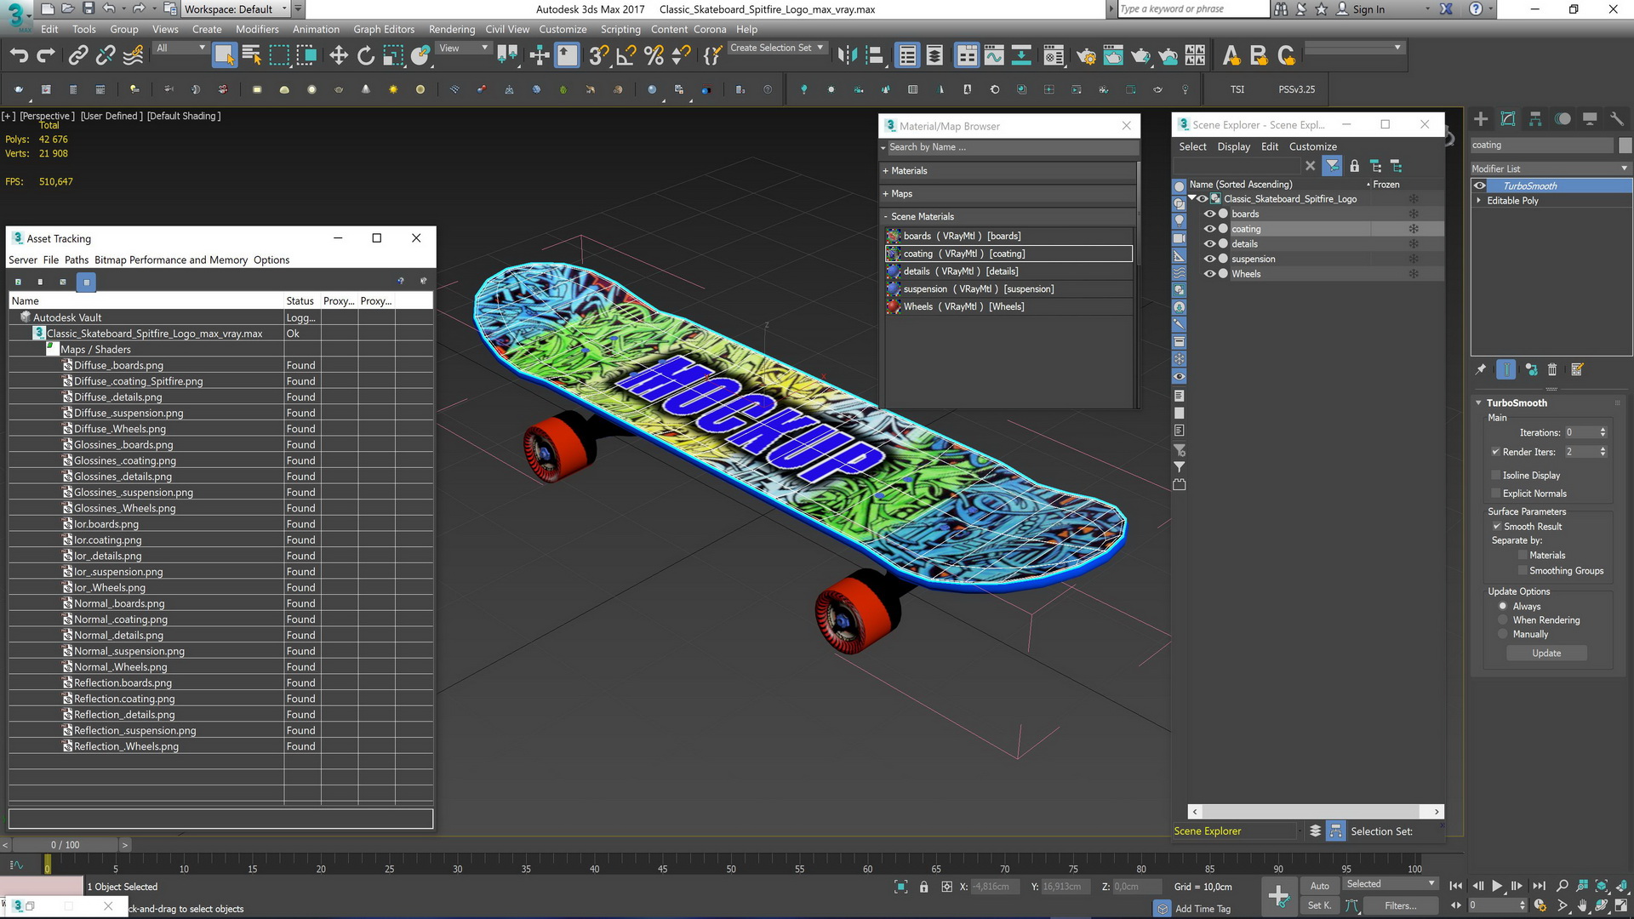Screen dimensions: 1634x919
Task: Choose the Select and Move tool
Action: tap(339, 55)
